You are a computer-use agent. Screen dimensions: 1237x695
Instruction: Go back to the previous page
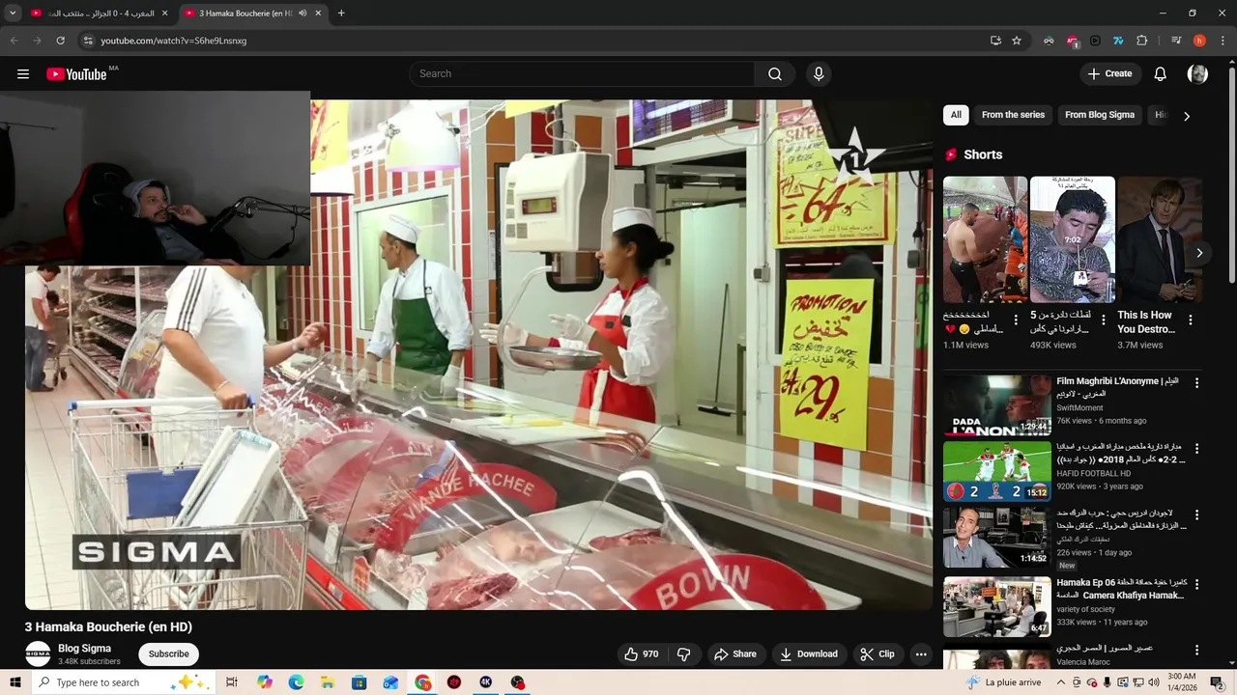pyautogui.click(x=14, y=41)
